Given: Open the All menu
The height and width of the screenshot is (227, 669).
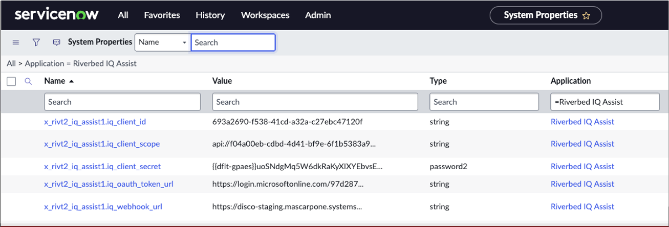Looking at the screenshot, I should pyautogui.click(x=123, y=15).
